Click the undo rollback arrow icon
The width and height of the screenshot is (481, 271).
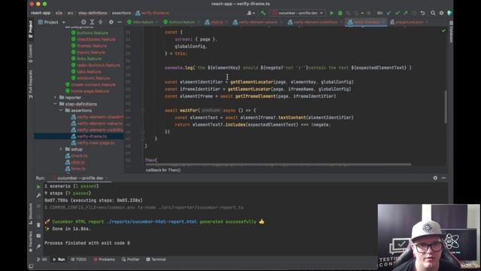(x=422, y=13)
